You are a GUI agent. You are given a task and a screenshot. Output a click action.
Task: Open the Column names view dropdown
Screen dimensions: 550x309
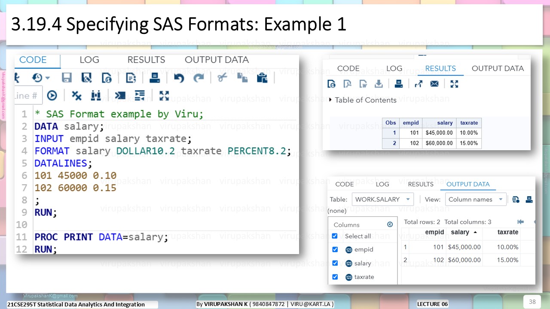click(476, 199)
